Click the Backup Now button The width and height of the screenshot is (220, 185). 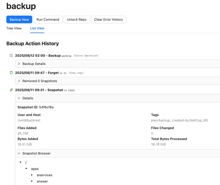click(19, 19)
